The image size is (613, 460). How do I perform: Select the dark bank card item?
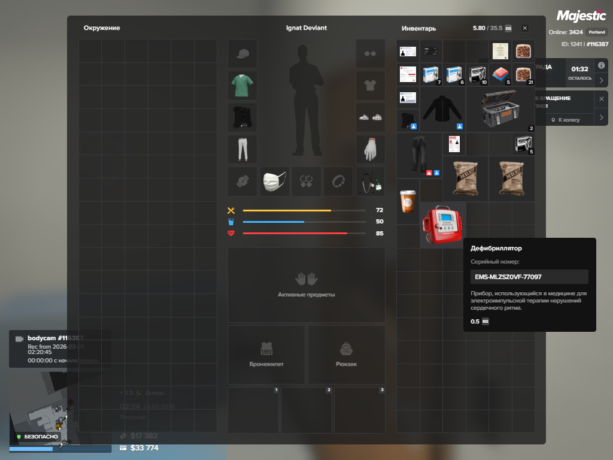click(431, 52)
